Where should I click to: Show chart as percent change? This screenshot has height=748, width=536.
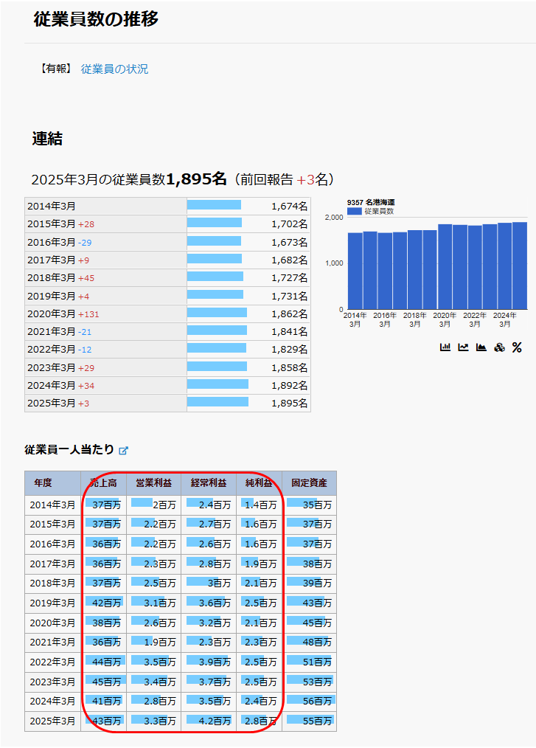517,347
